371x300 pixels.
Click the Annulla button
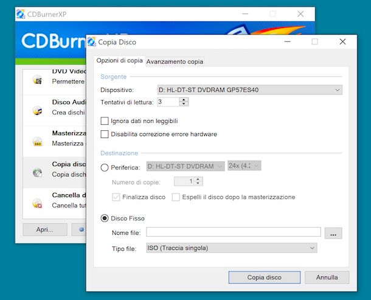[x=327, y=277]
